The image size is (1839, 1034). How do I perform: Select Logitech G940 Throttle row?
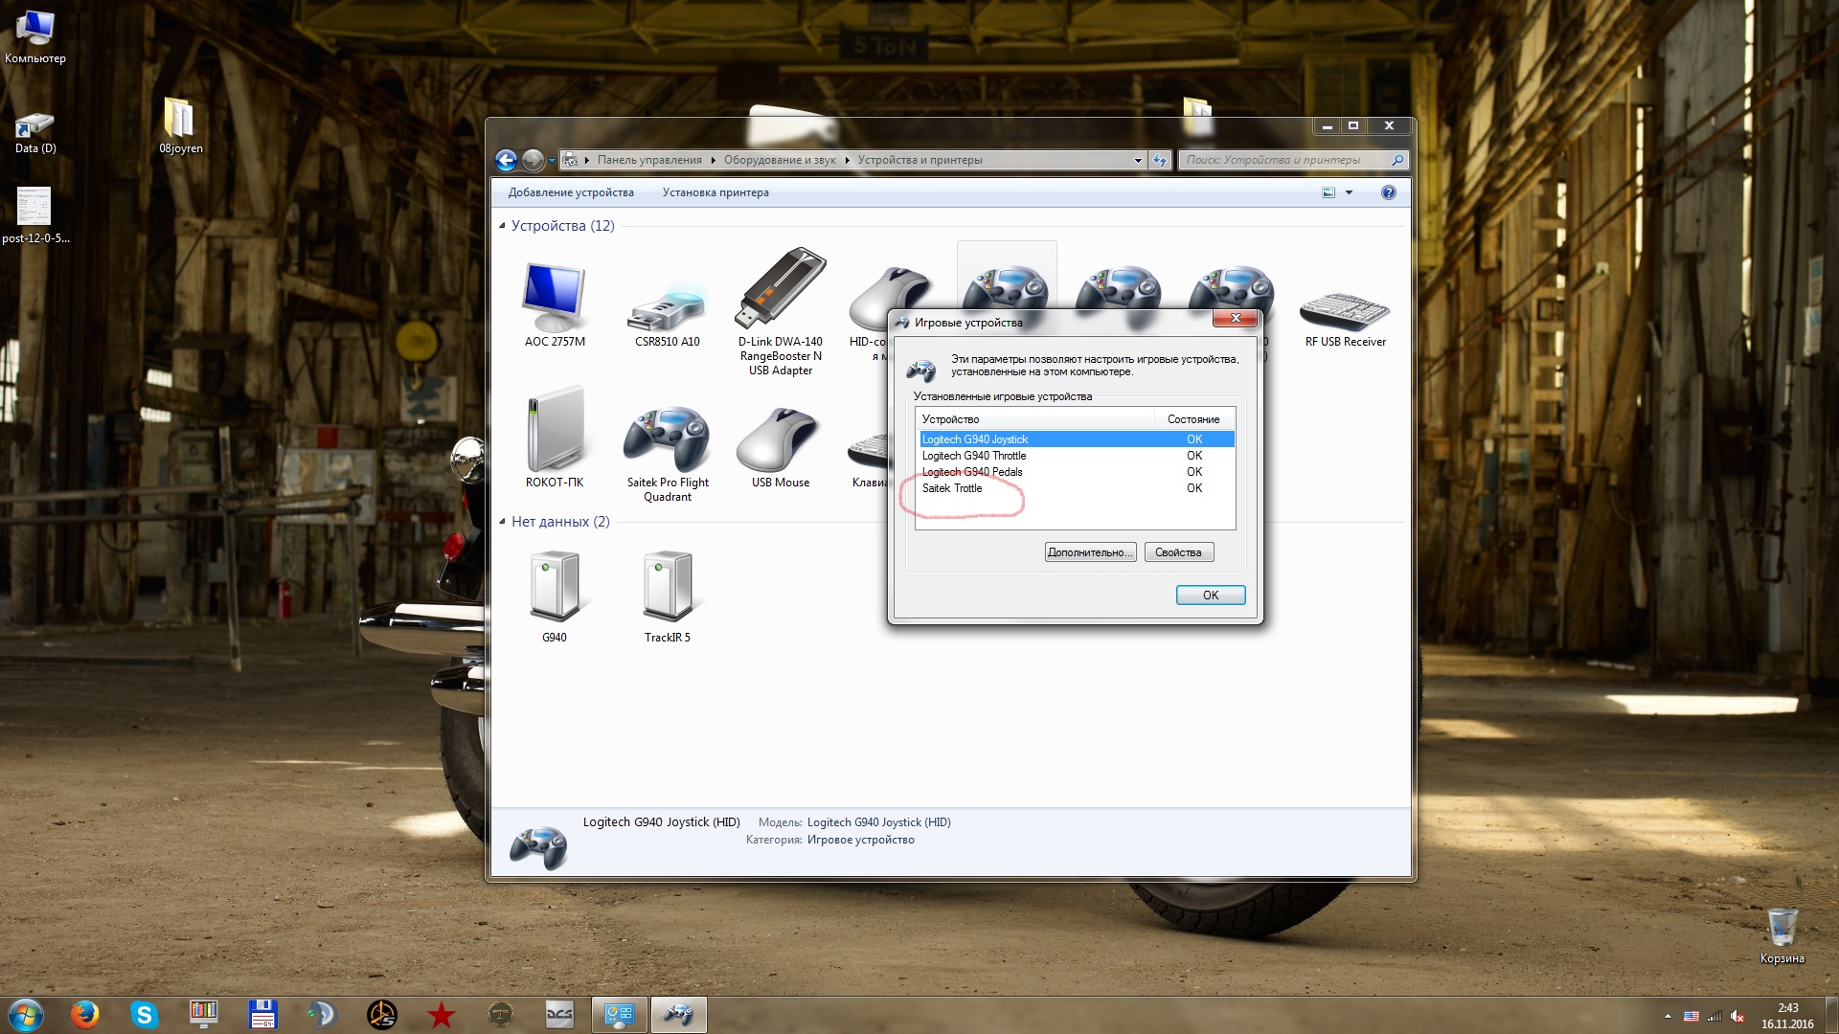point(1077,456)
